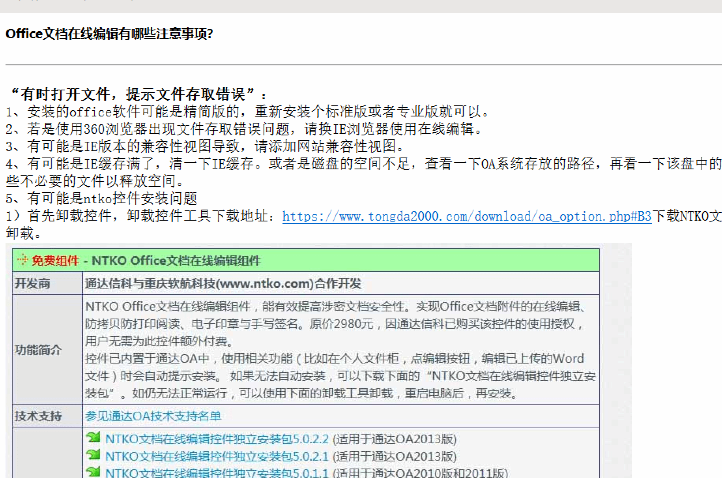This screenshot has width=722, height=478.
Task: Click text 下载NTKO文 after the URL
Action: (687, 216)
